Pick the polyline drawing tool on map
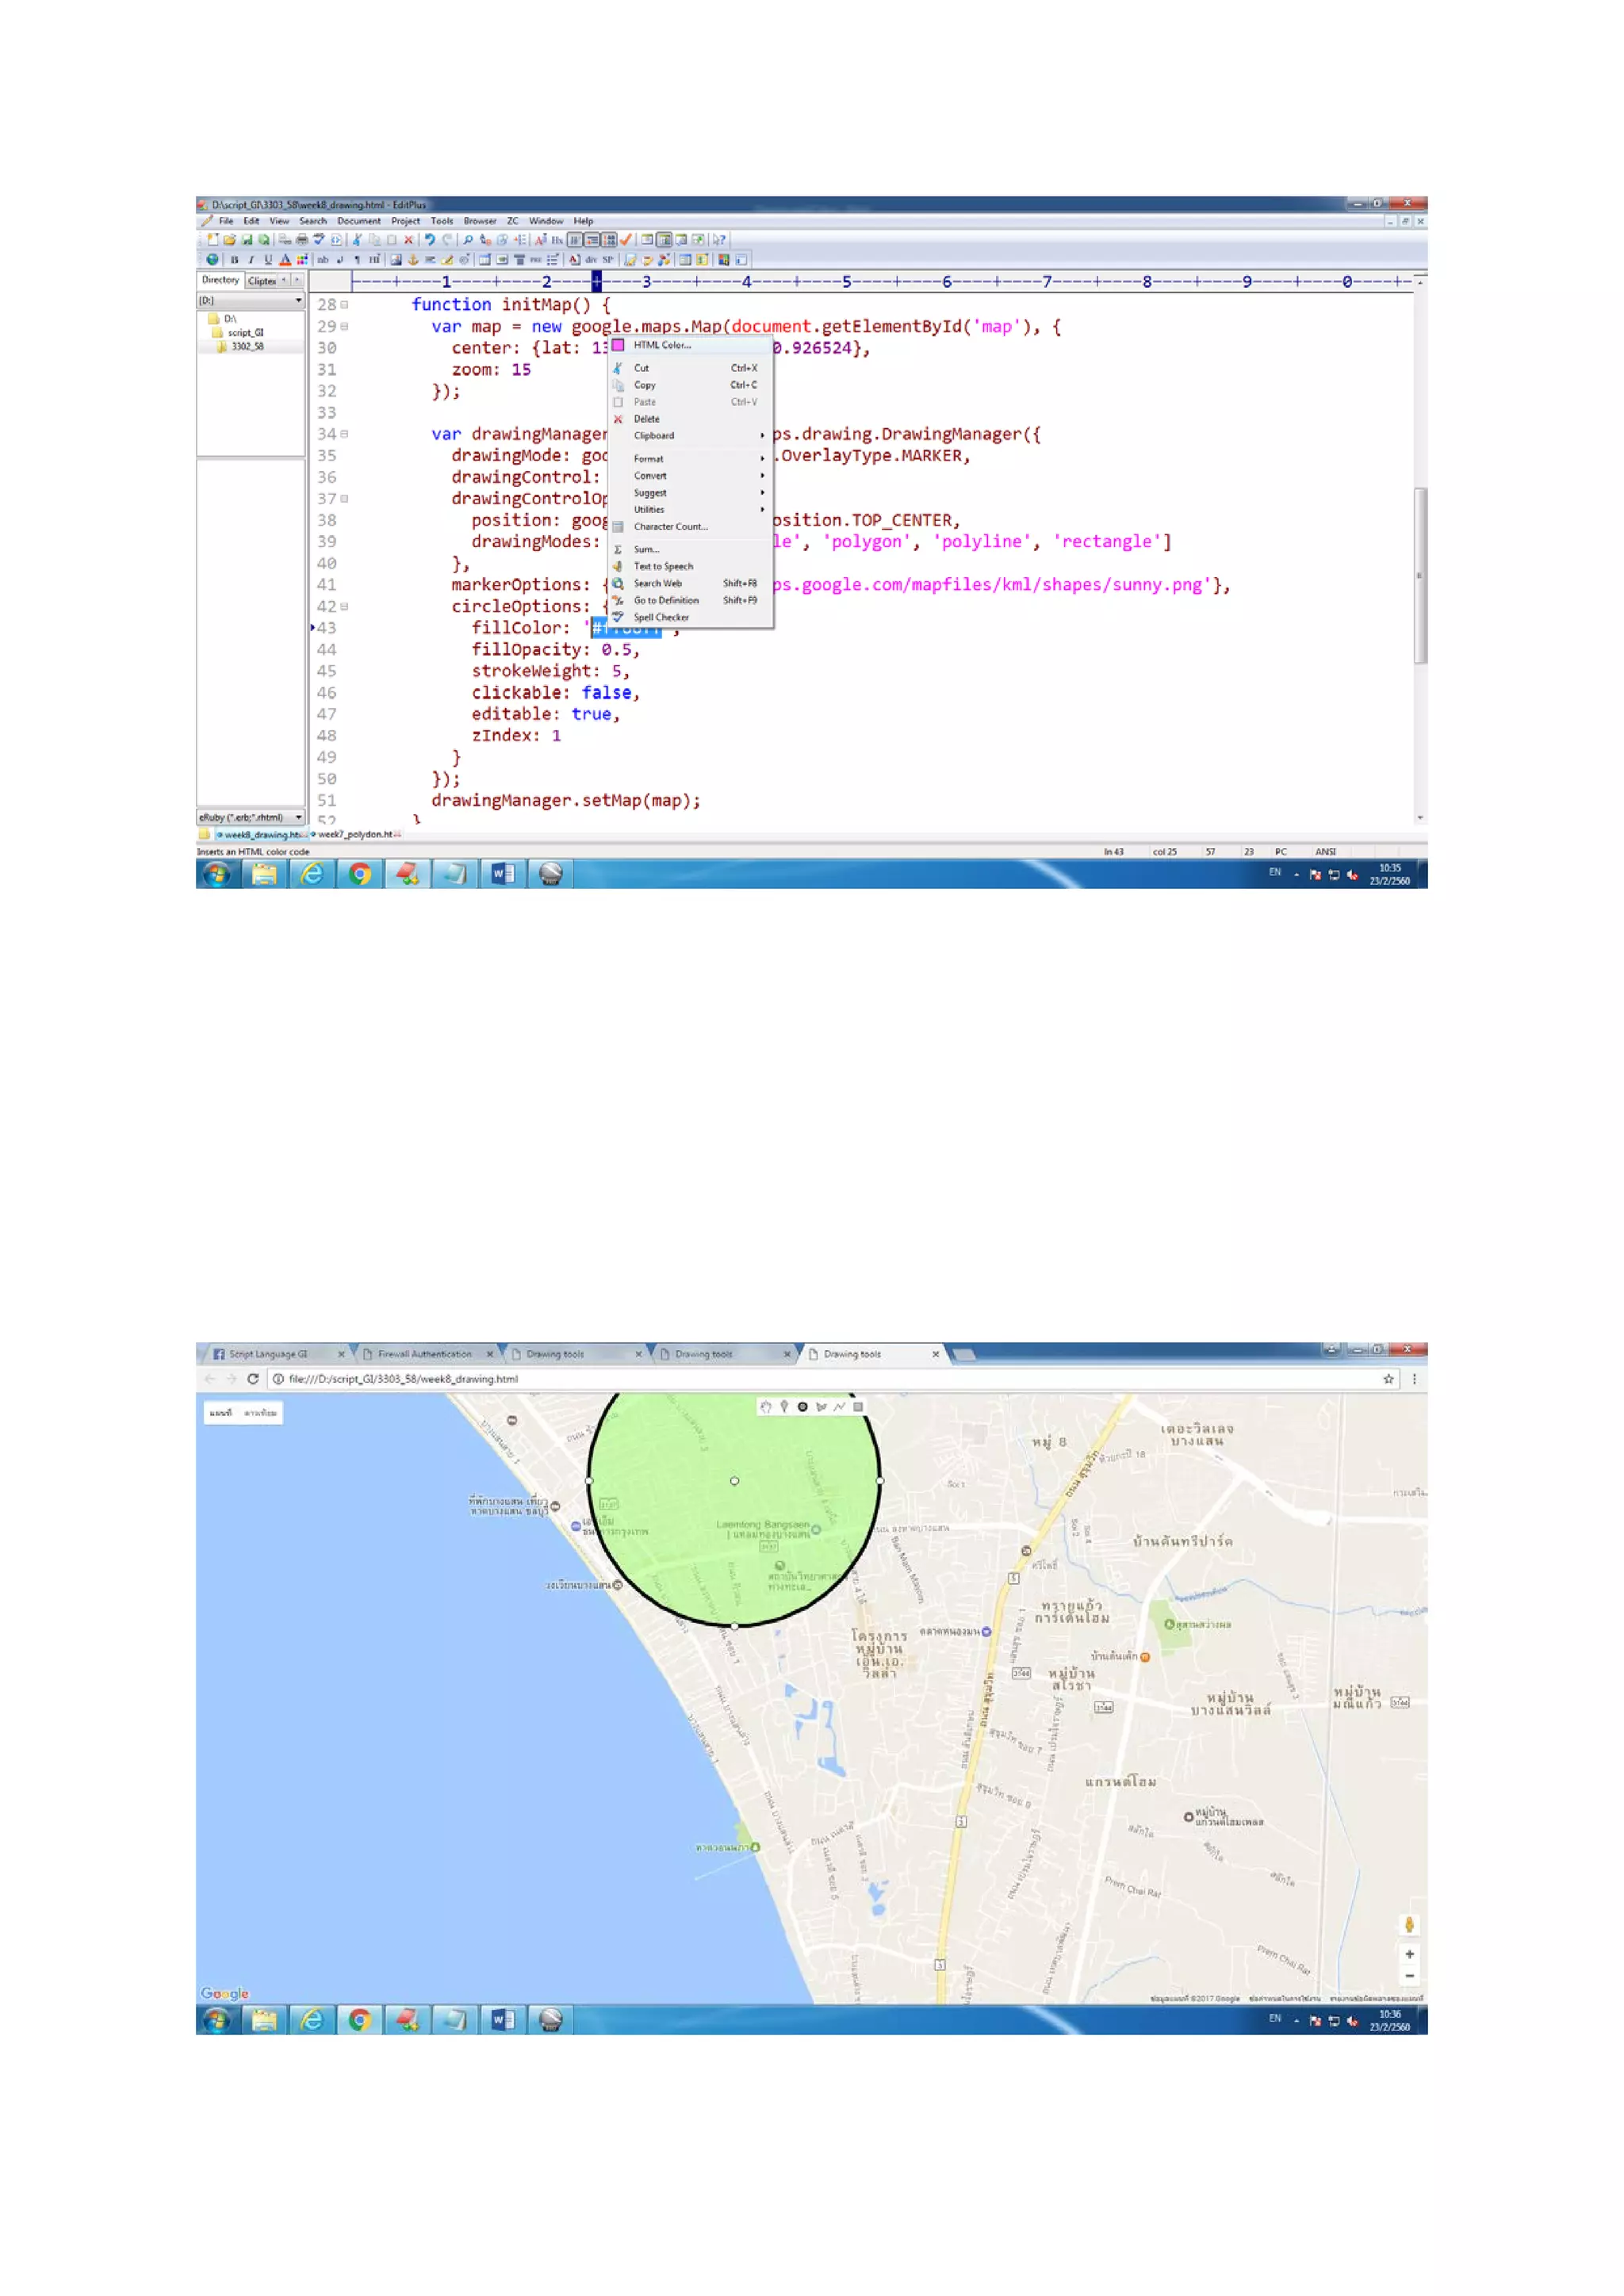Image resolution: width=1624 pixels, height=2296 pixels. point(839,1407)
